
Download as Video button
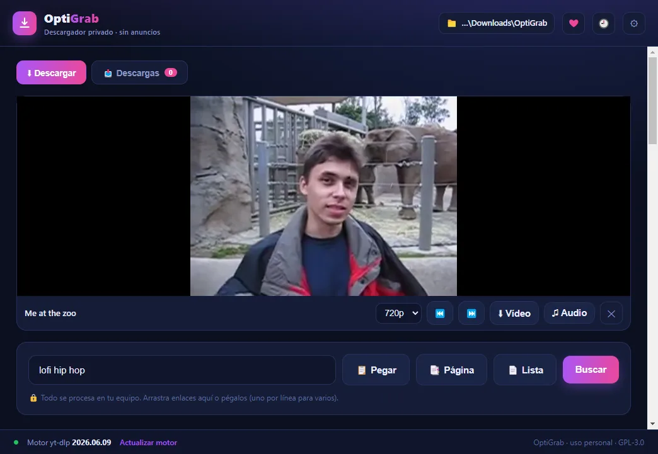tap(514, 313)
